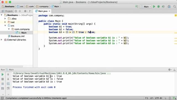Select the com.company package row
The width and height of the screenshot is (177, 100).
[17, 29]
